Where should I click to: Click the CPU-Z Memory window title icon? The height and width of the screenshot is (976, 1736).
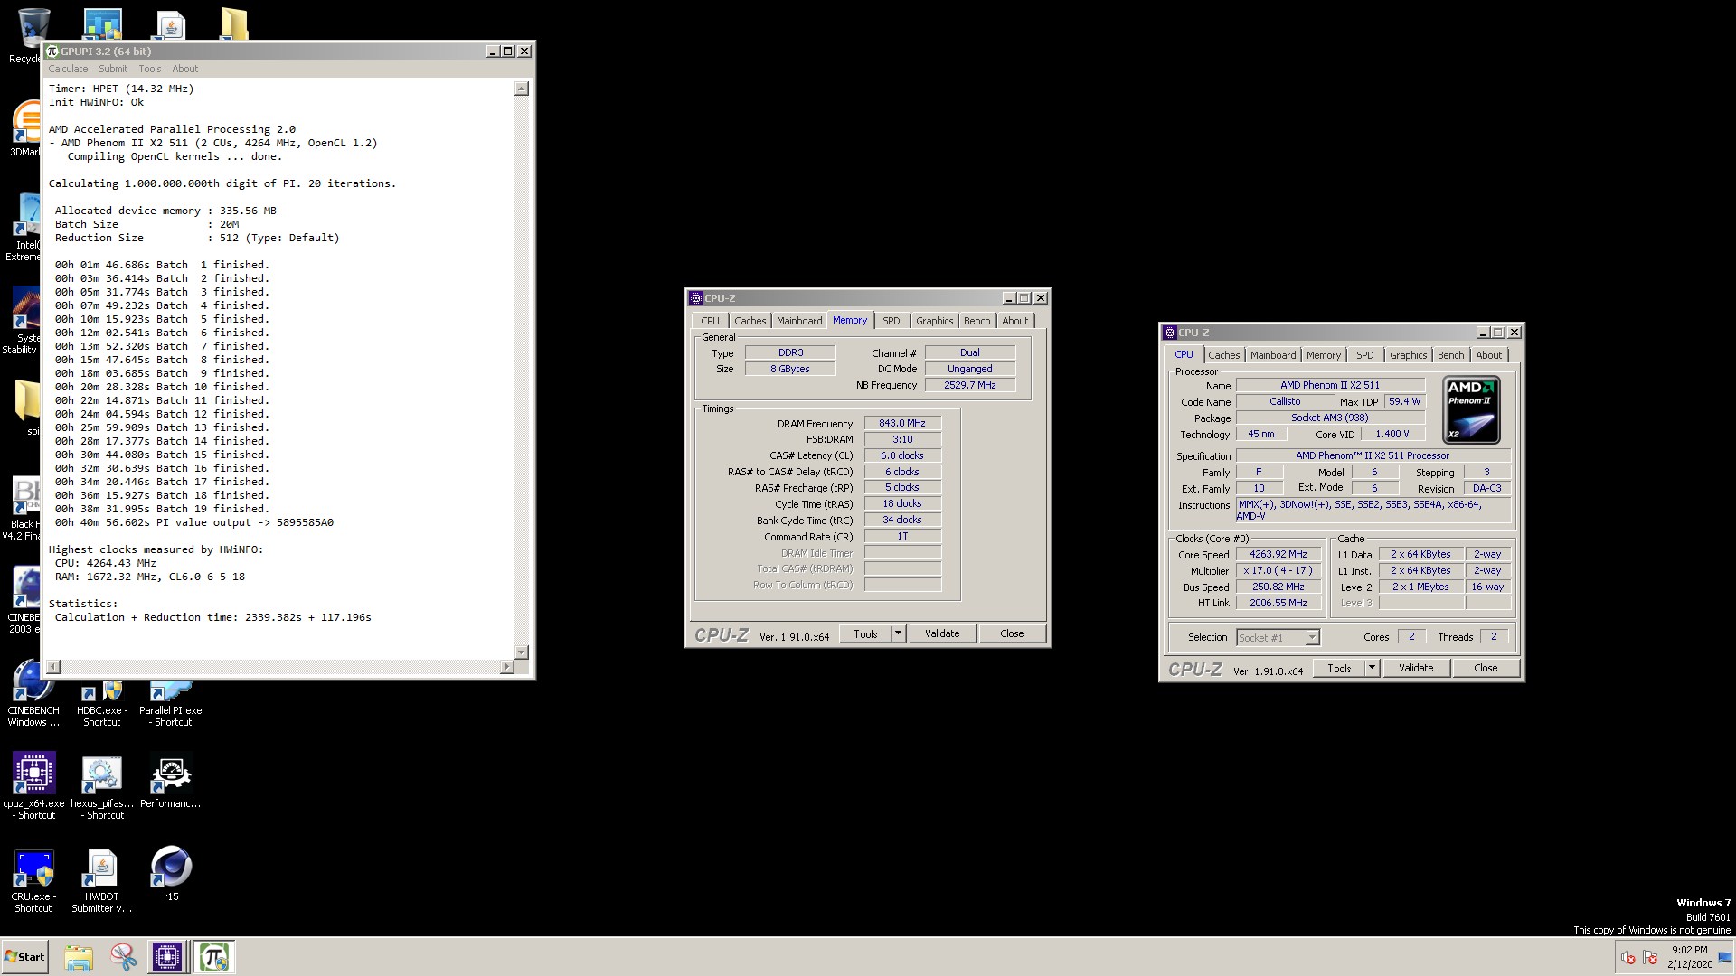click(695, 298)
